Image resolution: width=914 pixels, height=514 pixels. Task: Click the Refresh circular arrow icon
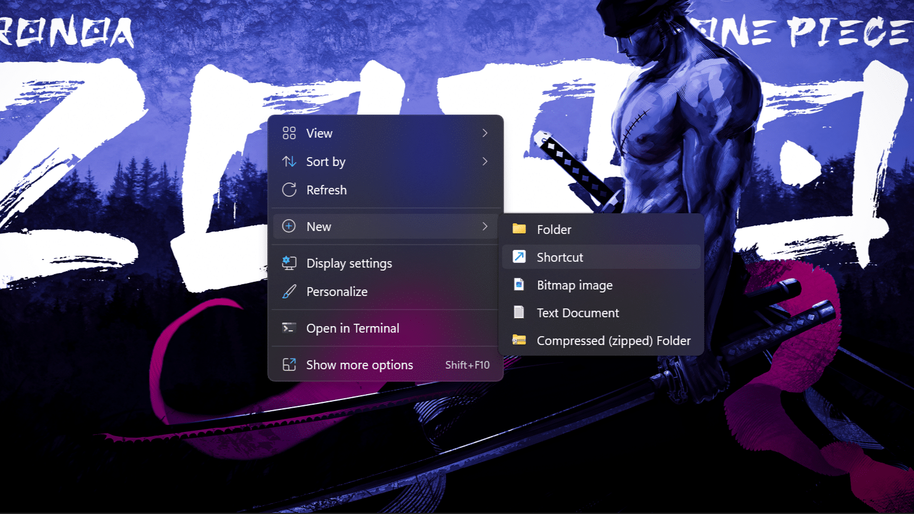289,190
